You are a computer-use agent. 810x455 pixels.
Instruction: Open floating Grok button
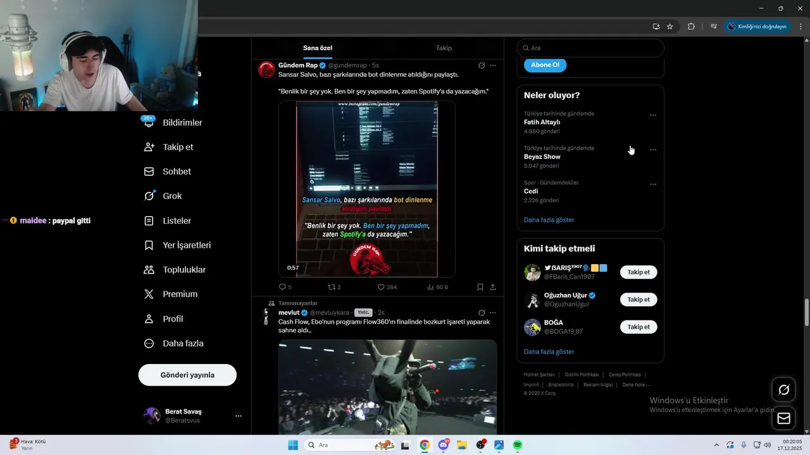point(783,390)
